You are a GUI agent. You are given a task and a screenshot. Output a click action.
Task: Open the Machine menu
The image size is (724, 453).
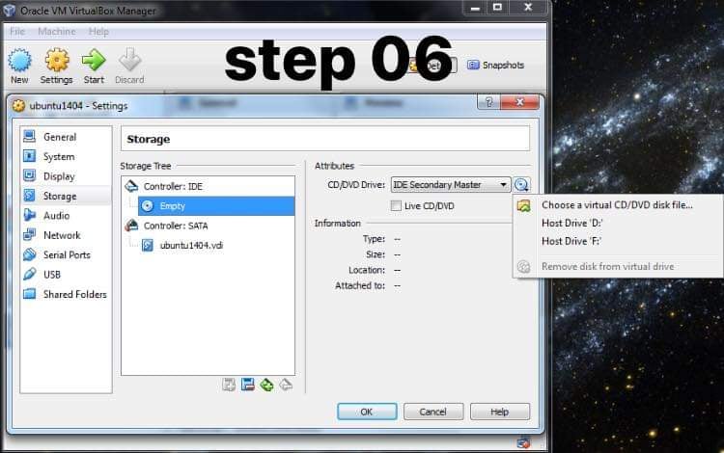[57, 32]
